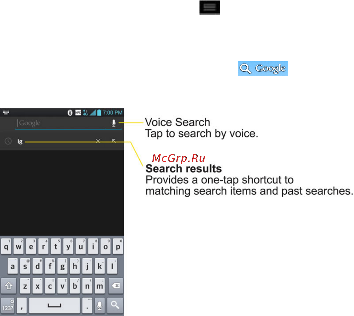Image resolution: width=354 pixels, height=316 pixels.
Task: Tap the n key
Action: point(87,286)
